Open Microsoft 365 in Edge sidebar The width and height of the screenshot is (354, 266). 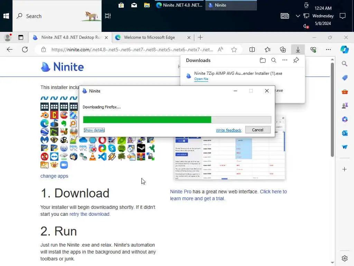click(345, 119)
